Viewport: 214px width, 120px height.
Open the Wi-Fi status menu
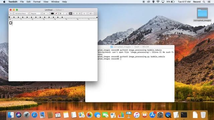coord(158,2)
